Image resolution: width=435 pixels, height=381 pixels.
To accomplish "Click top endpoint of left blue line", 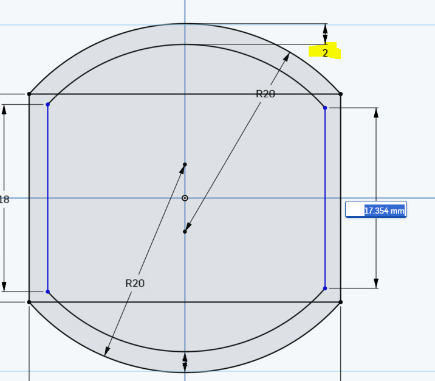I will (47, 105).
